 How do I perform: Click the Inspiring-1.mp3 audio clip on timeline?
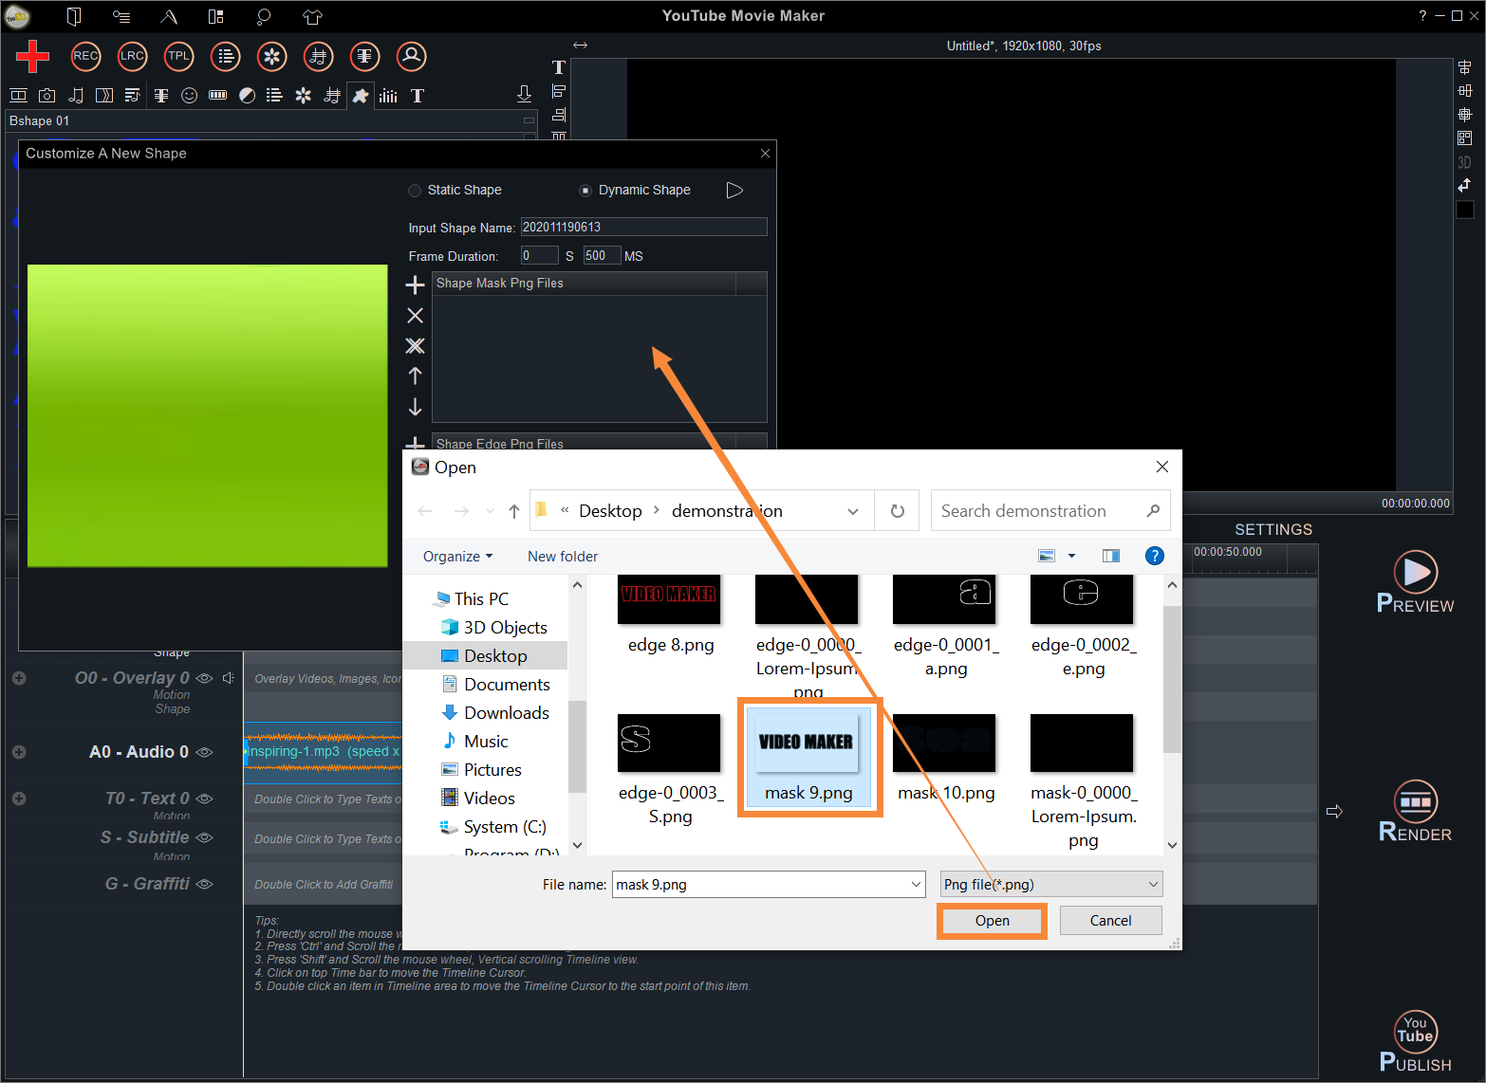point(324,751)
